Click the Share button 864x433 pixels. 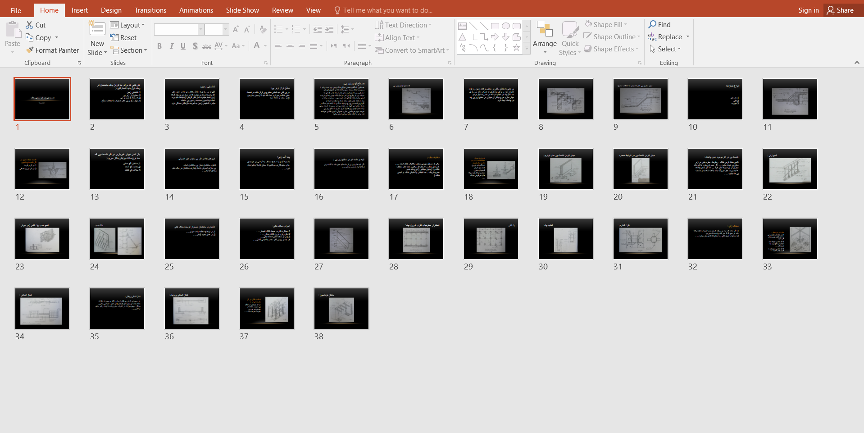click(841, 10)
